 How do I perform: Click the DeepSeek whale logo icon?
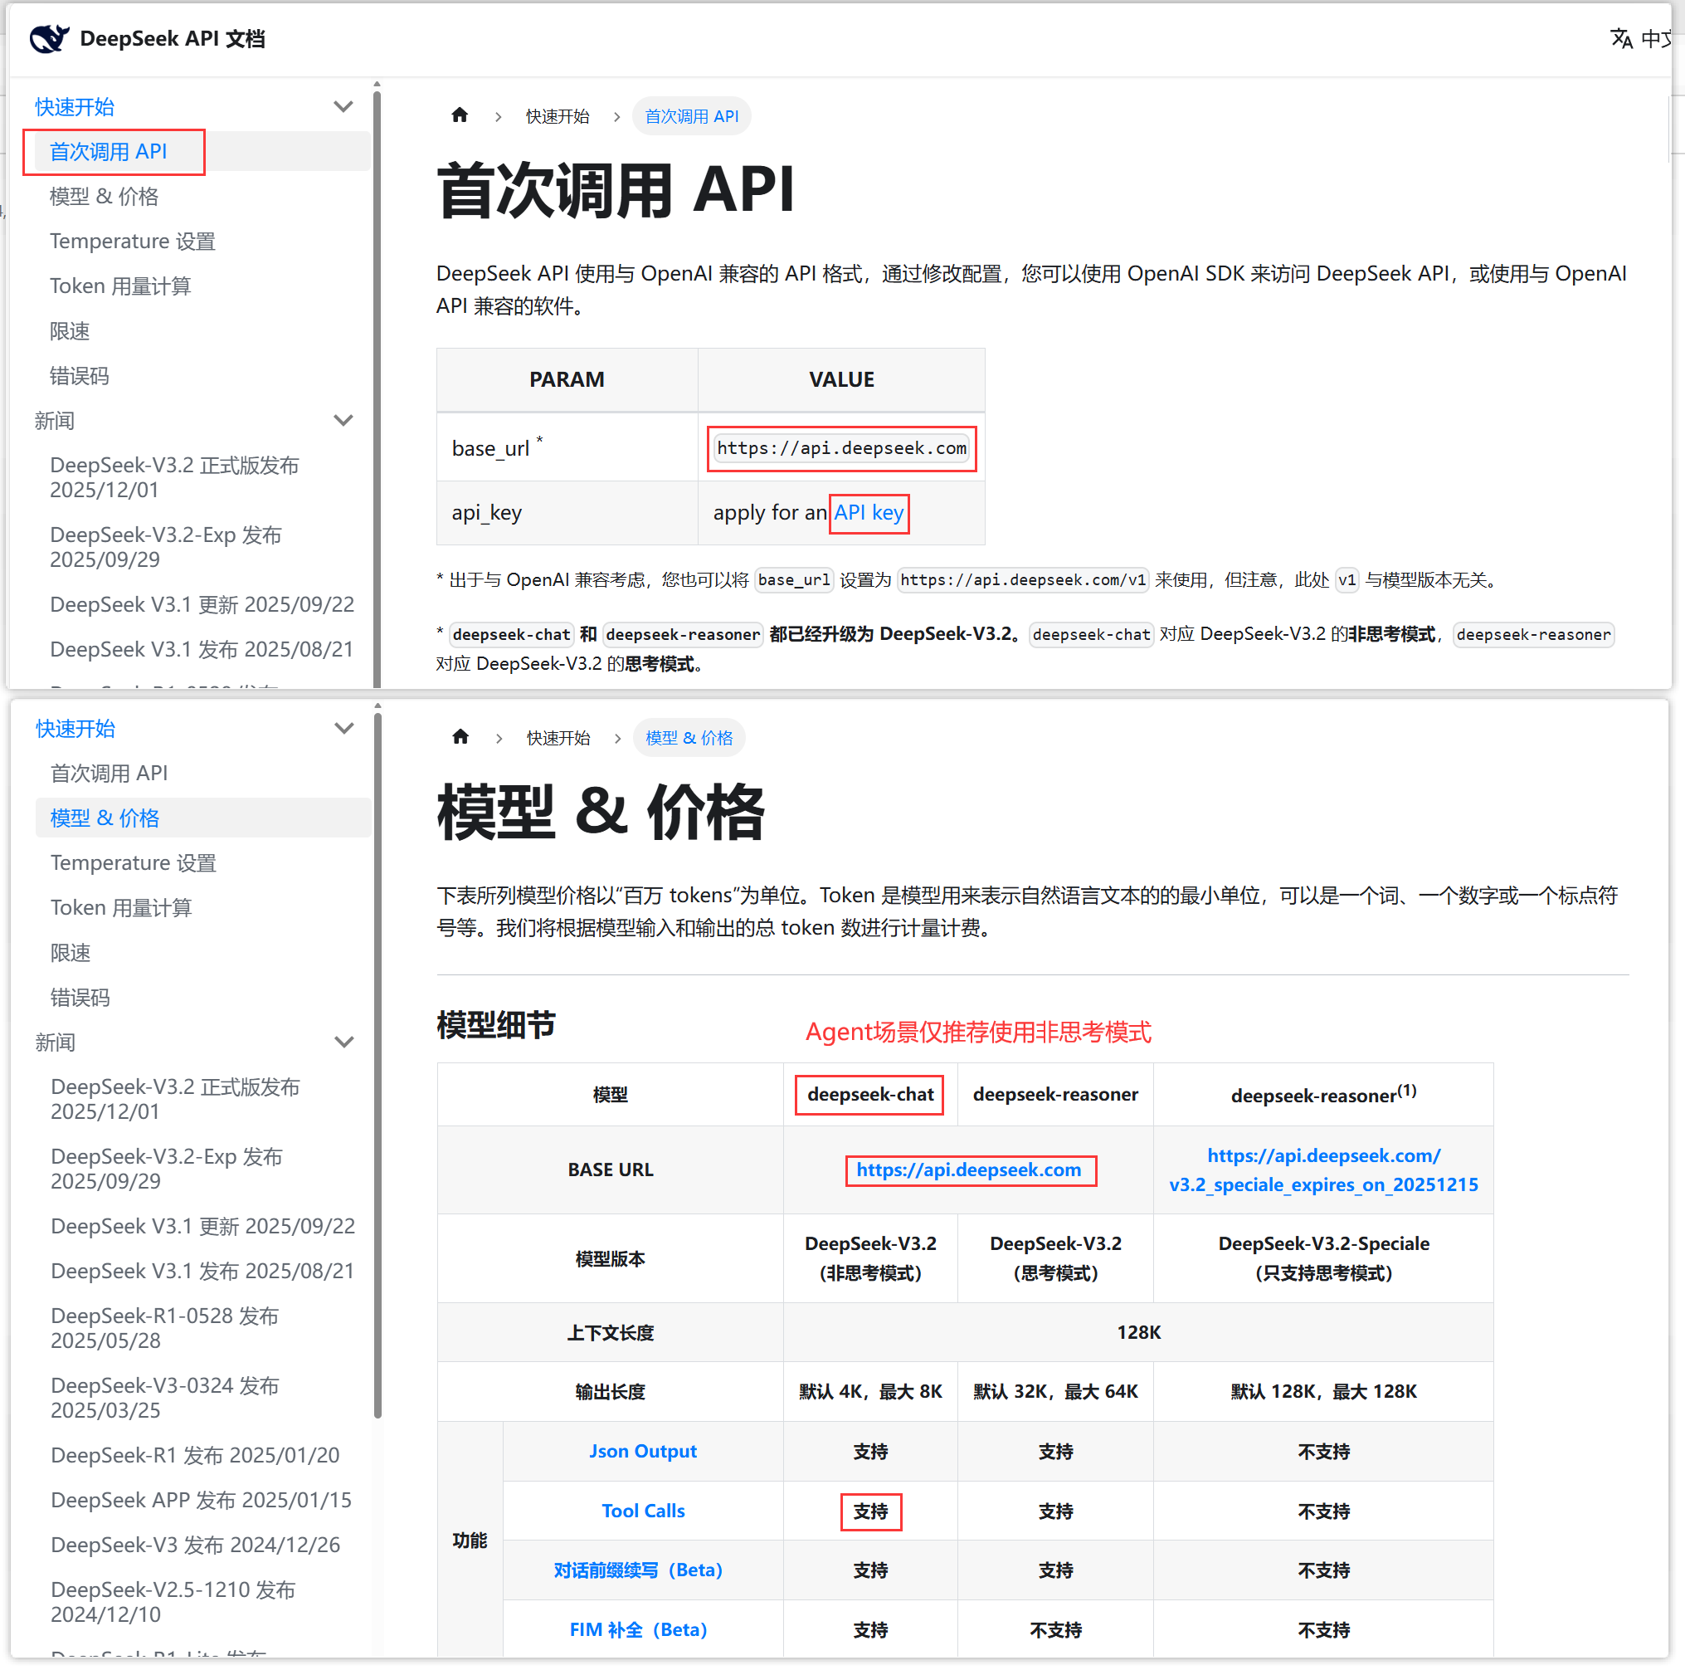[48, 38]
